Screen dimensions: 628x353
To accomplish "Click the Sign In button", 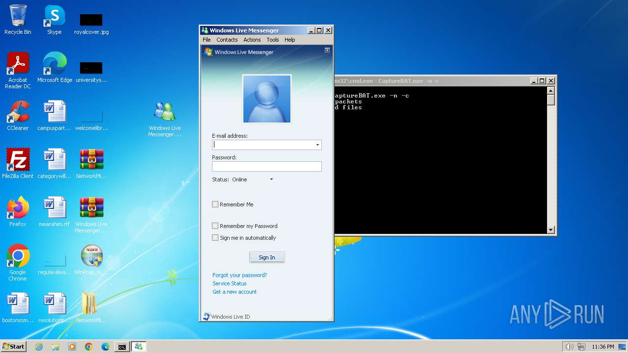I will (x=267, y=257).
